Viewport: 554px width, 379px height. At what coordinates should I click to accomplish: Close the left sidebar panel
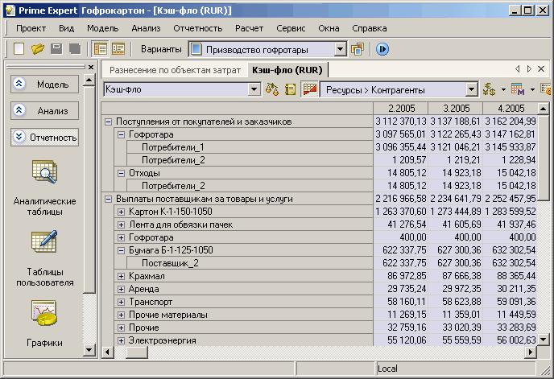(91, 67)
